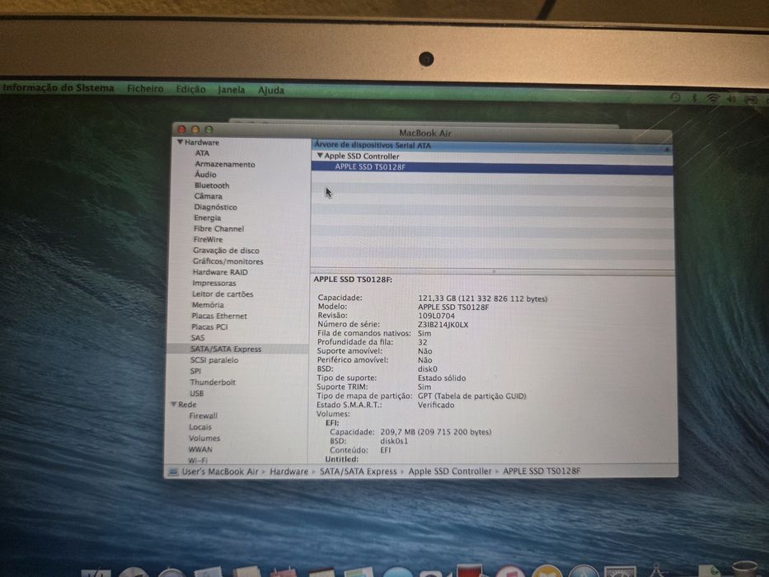
Task: Select Memória in the sidebar
Action: (208, 305)
